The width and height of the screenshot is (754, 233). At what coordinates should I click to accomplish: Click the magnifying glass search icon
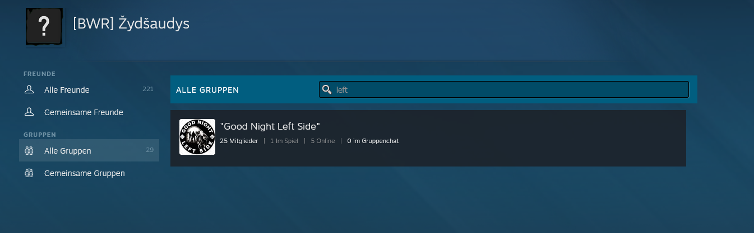(x=327, y=89)
